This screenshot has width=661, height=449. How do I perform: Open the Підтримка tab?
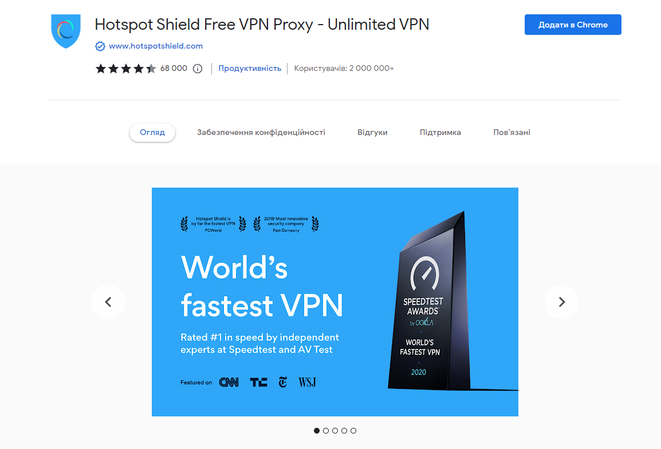coord(440,133)
